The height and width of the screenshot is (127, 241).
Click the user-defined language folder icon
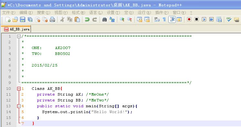pyautogui.click(x=179, y=19)
